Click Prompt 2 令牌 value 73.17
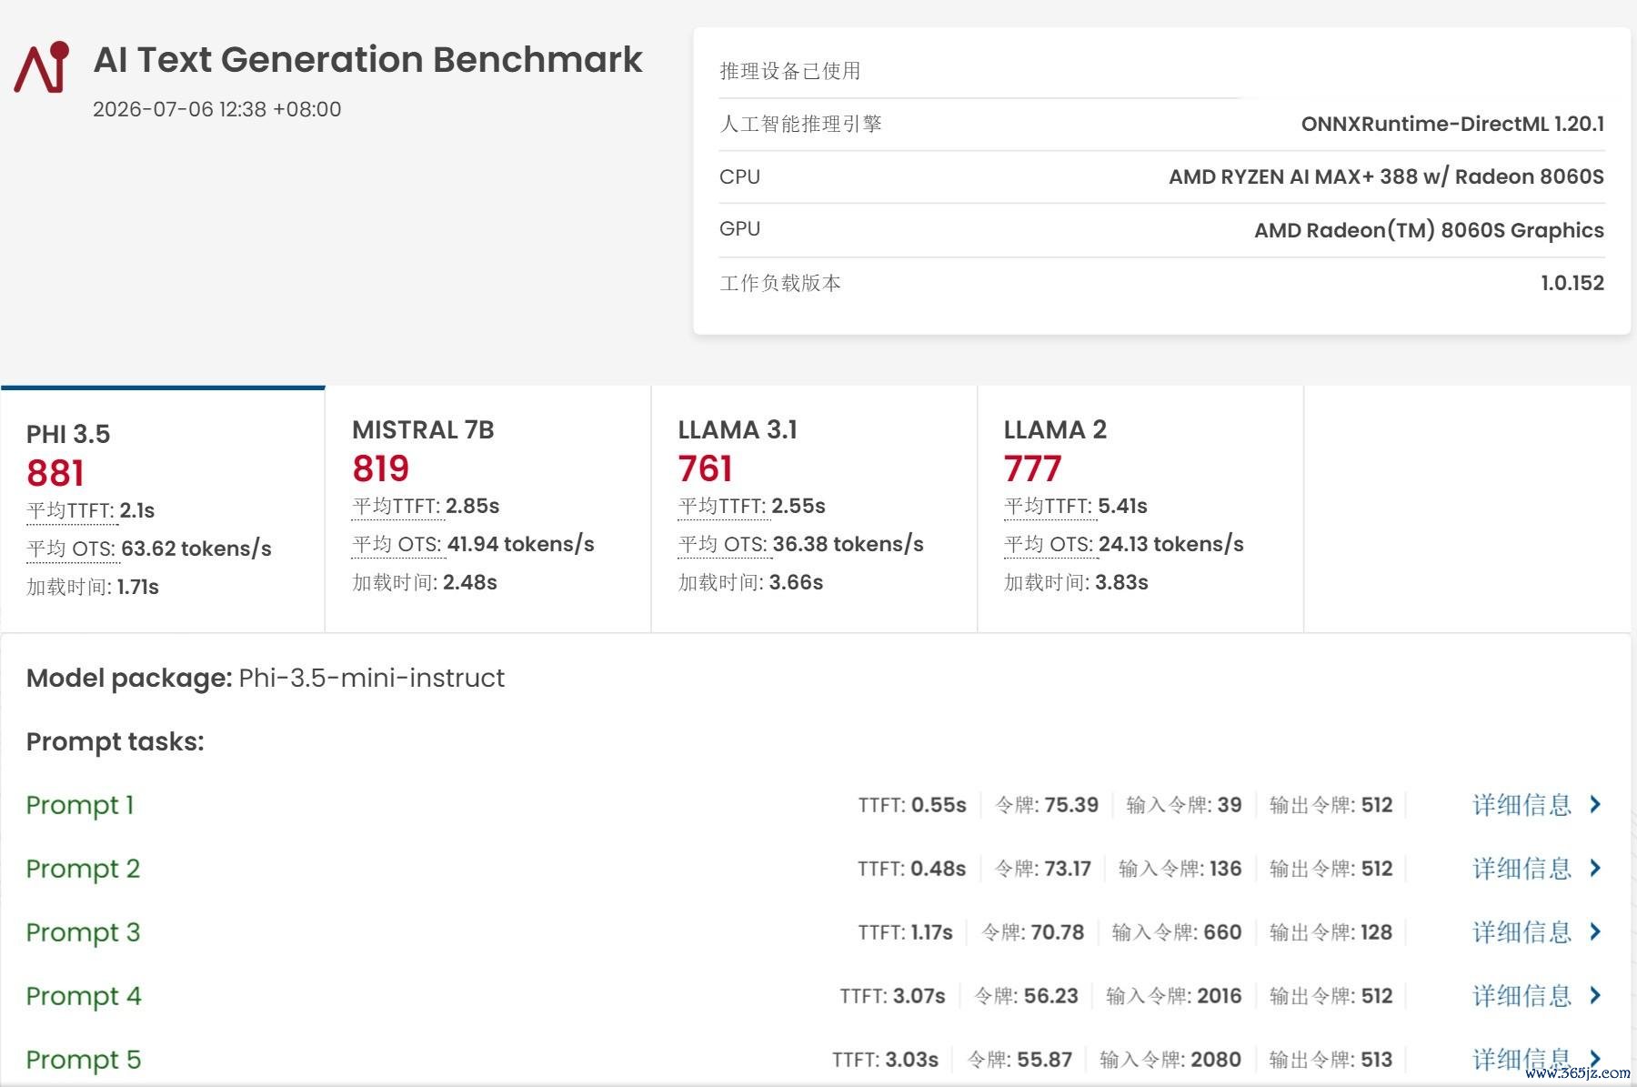 1068,869
